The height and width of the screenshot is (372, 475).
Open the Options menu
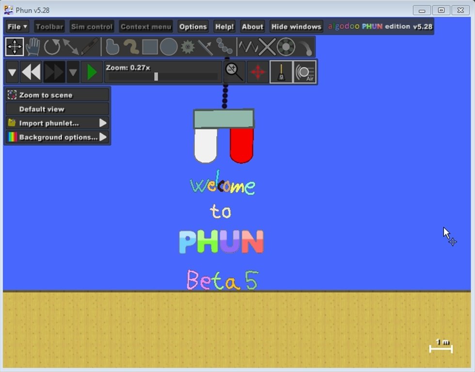pos(193,27)
